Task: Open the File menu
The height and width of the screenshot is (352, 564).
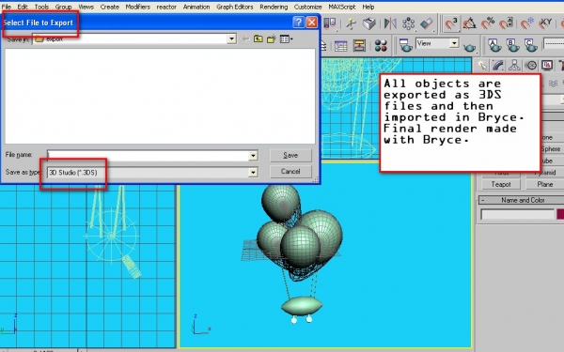Action: tap(7, 7)
